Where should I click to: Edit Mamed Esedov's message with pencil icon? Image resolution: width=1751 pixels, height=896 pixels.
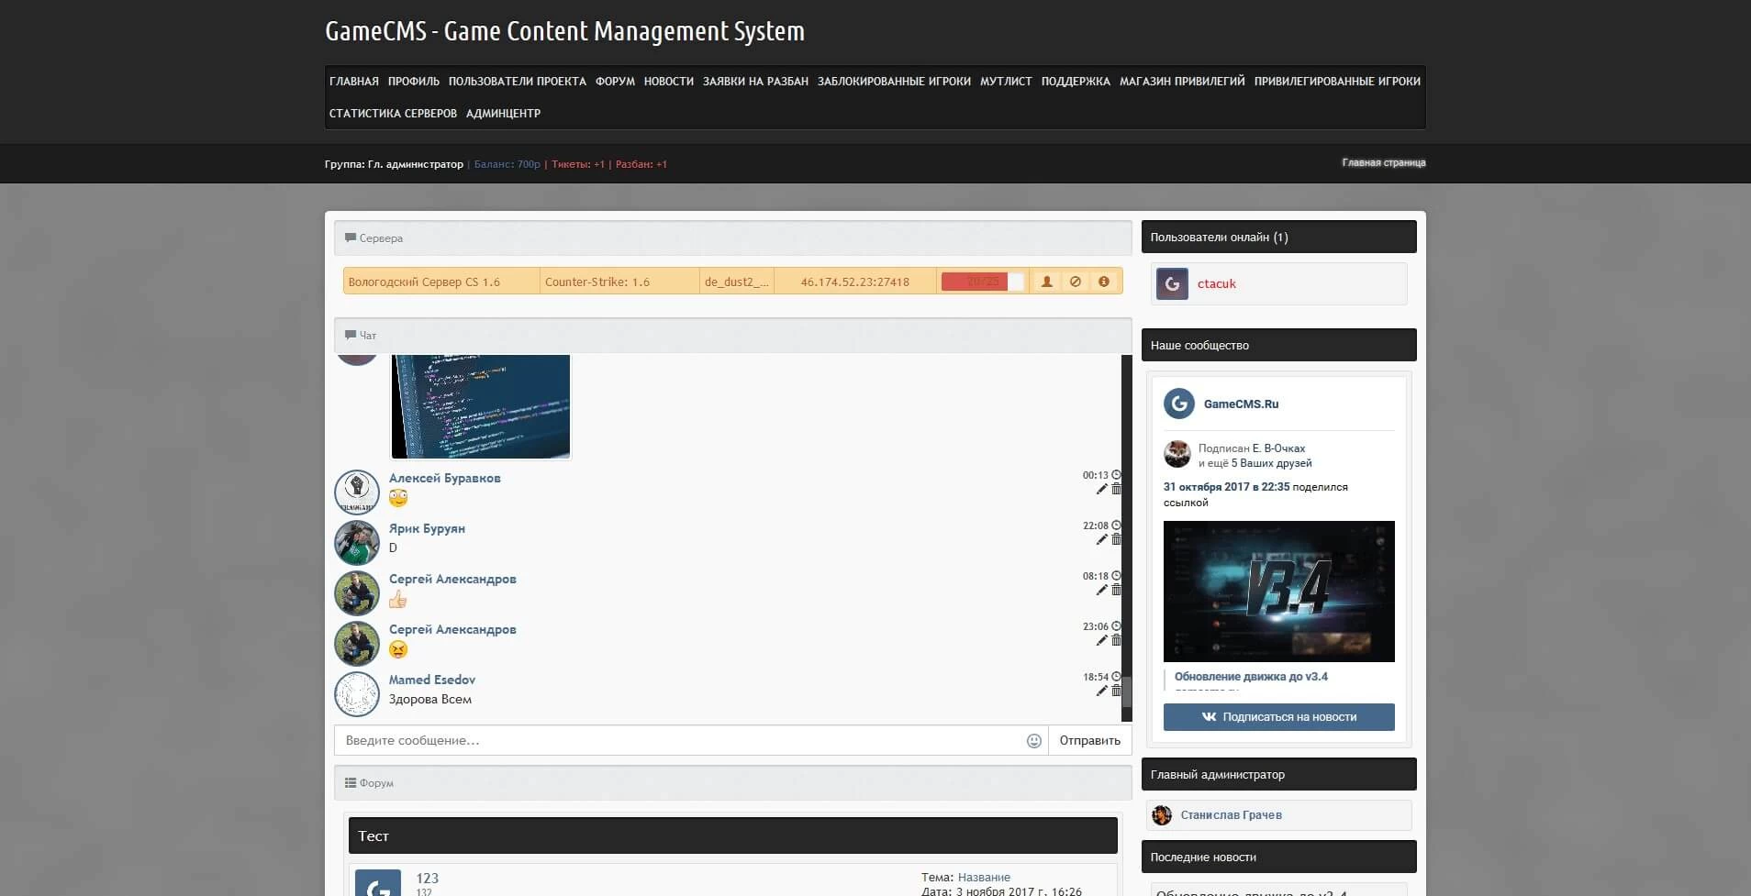(x=1101, y=691)
